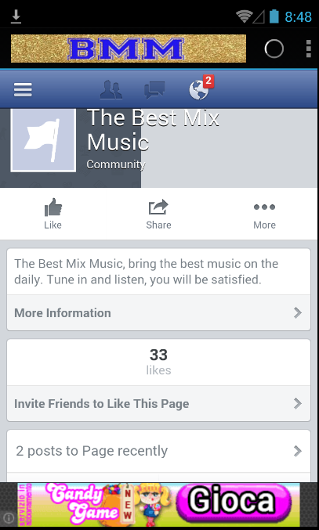Tap the circular refresh icon in header
This screenshot has width=319, height=530.
pyautogui.click(x=274, y=49)
